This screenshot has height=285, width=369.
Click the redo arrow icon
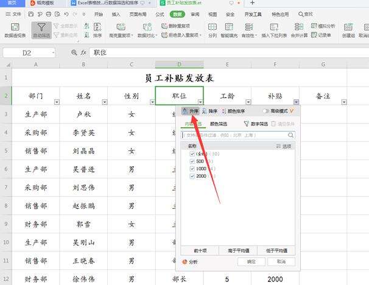75,14
